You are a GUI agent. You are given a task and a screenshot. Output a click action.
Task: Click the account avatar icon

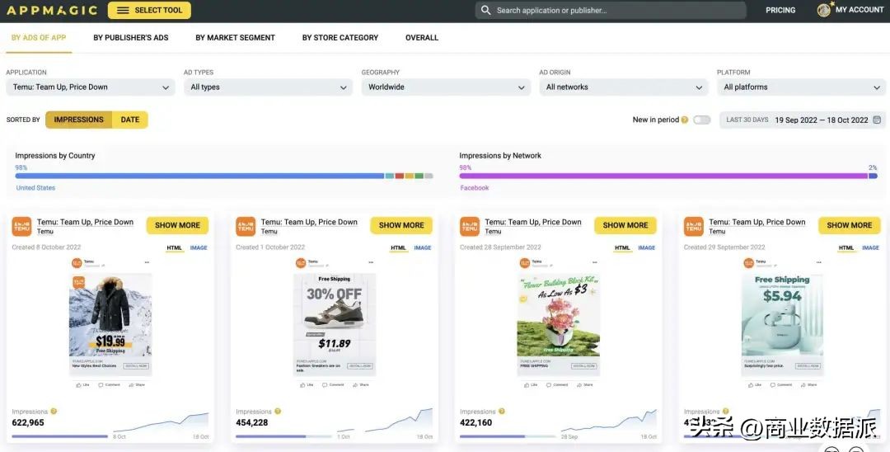click(823, 10)
